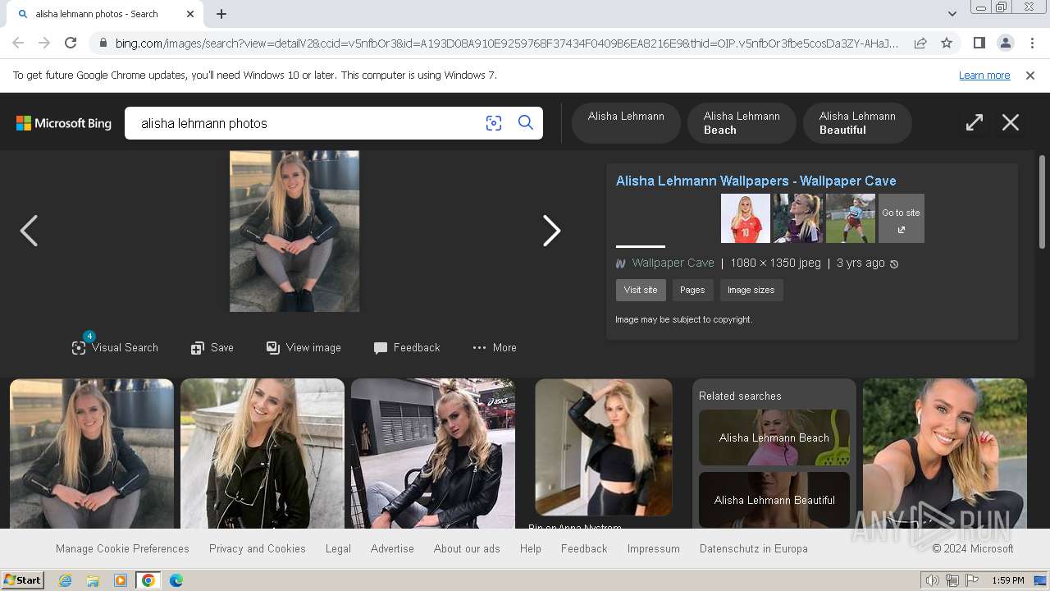
Task: Click the Image sizes button
Action: click(x=751, y=290)
